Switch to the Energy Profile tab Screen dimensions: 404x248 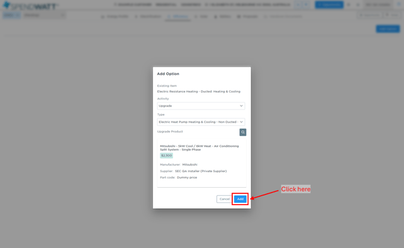point(115,16)
